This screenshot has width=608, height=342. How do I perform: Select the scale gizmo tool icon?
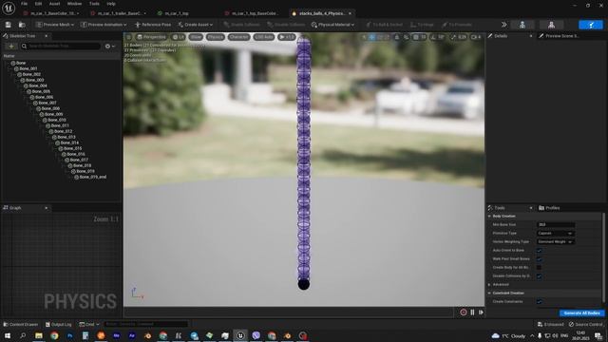387,37
